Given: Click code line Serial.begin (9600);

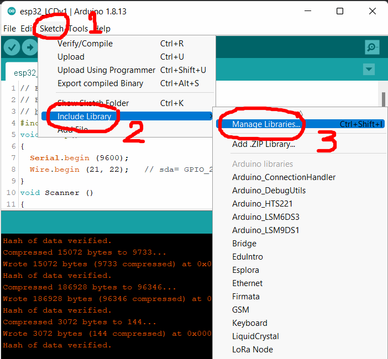Looking at the screenshot, I should click(79, 158).
